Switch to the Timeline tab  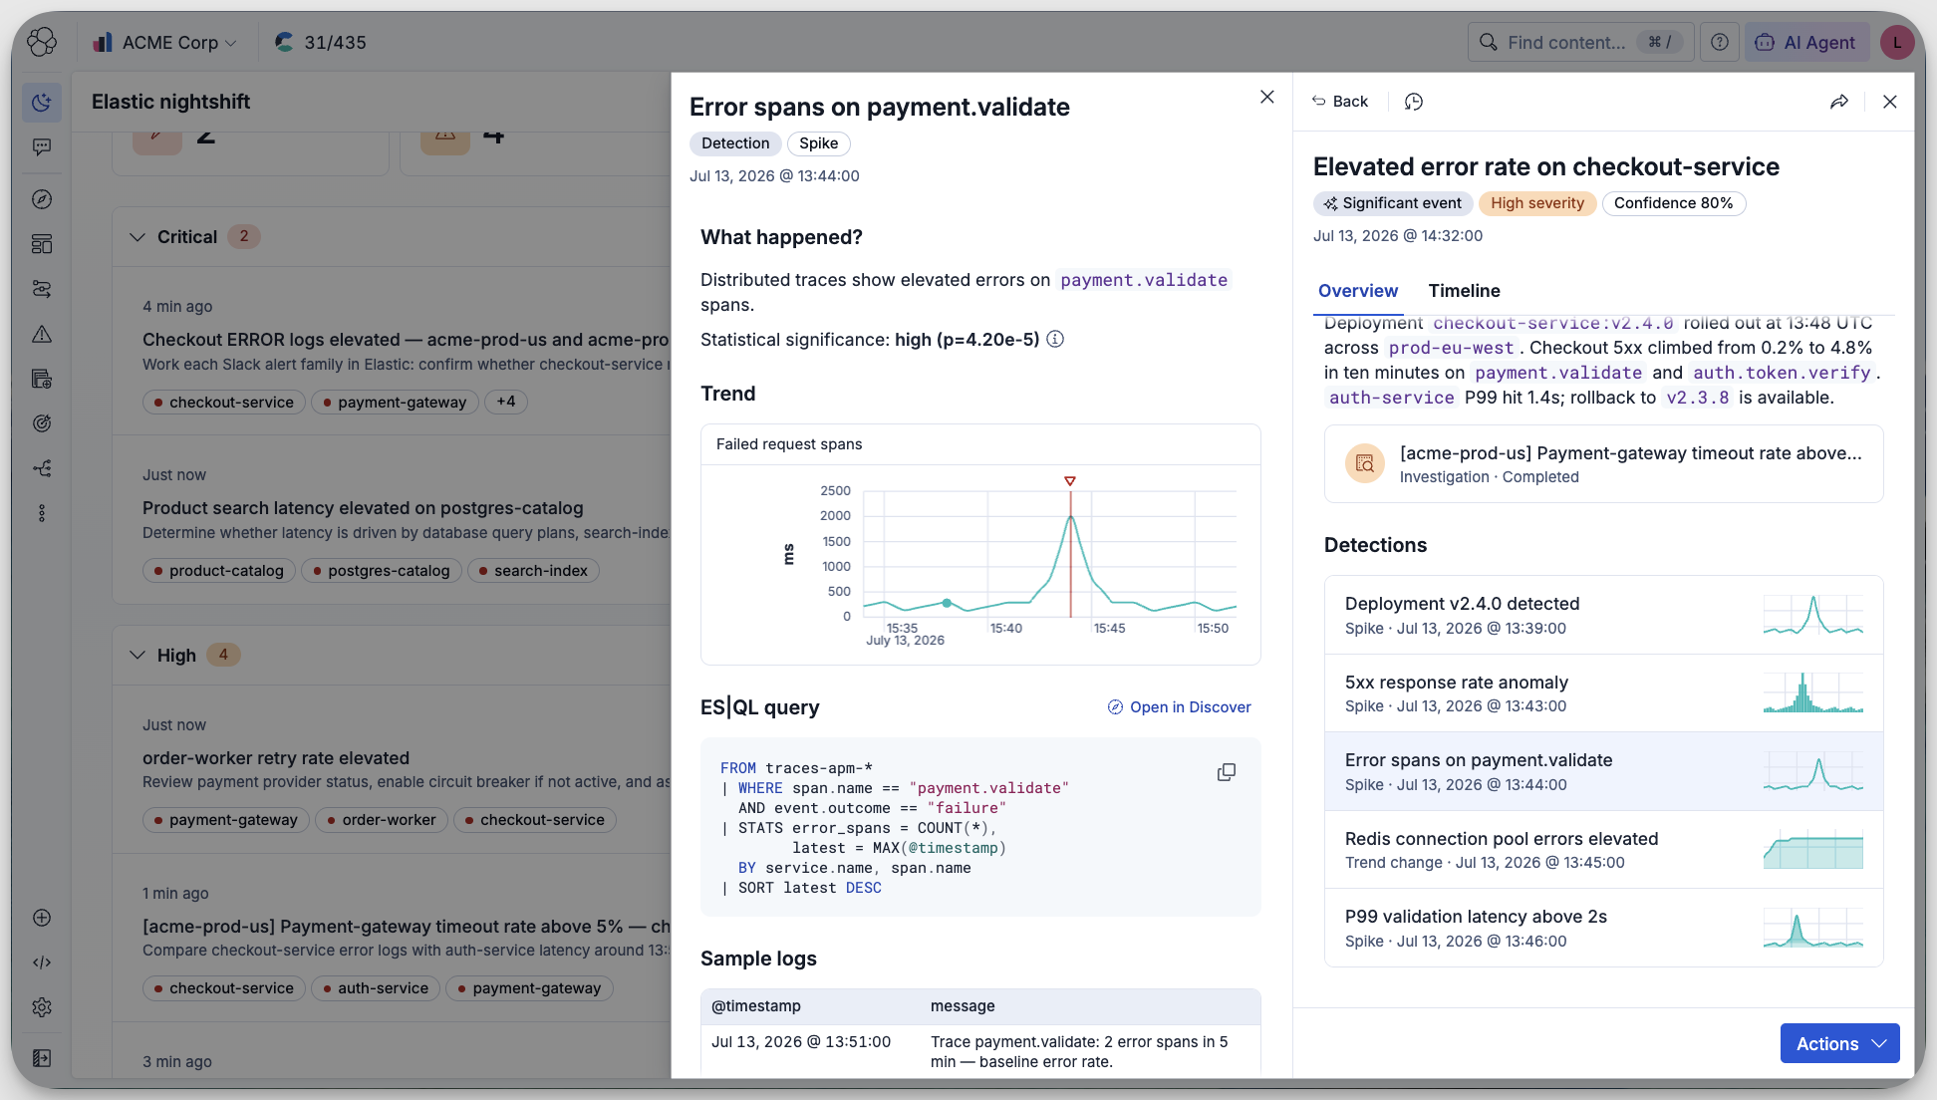point(1464,291)
